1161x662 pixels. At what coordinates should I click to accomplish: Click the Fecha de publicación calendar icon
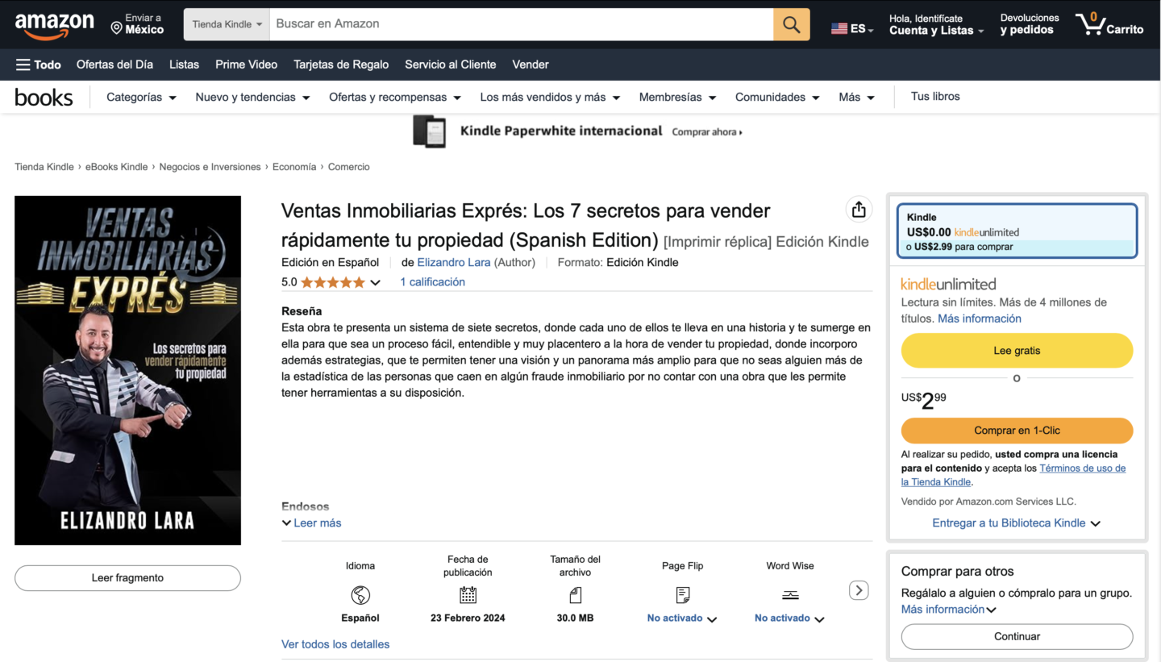[x=468, y=596]
